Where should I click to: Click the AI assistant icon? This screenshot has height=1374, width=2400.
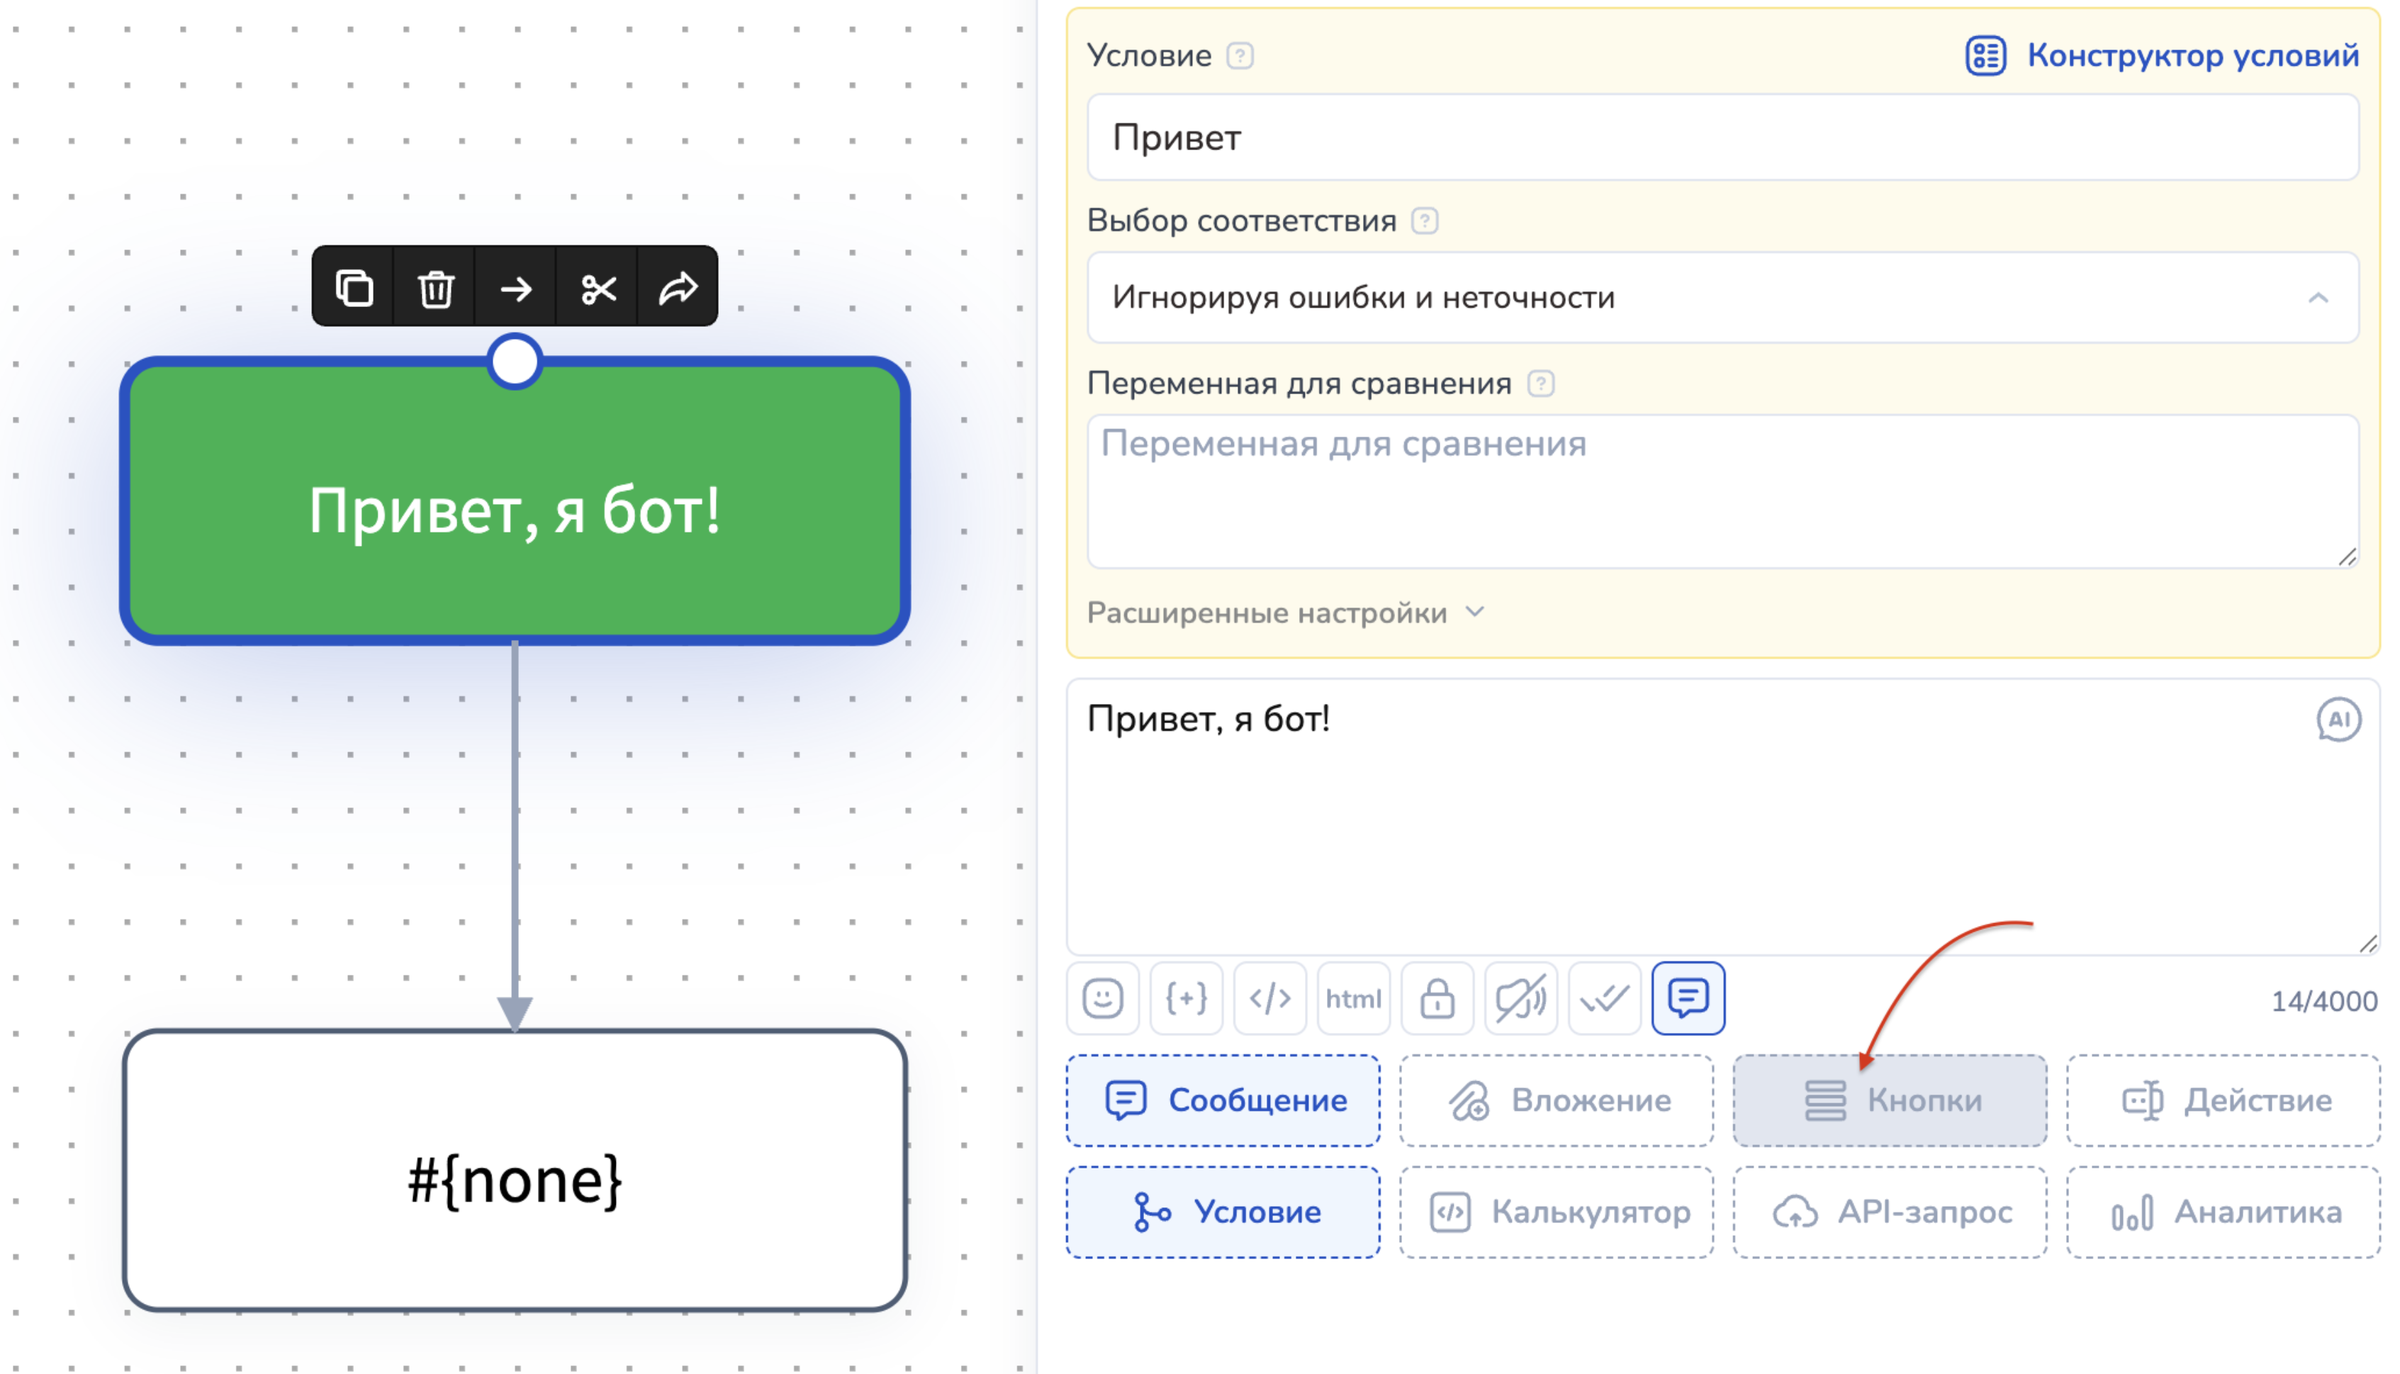click(2338, 720)
